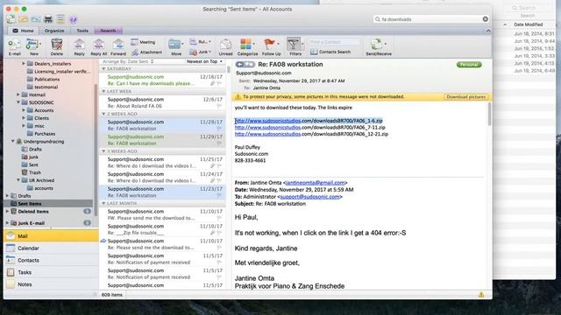The image size is (561, 315).
Task: Switch to the Tools ribbon tab
Action: tap(82, 31)
